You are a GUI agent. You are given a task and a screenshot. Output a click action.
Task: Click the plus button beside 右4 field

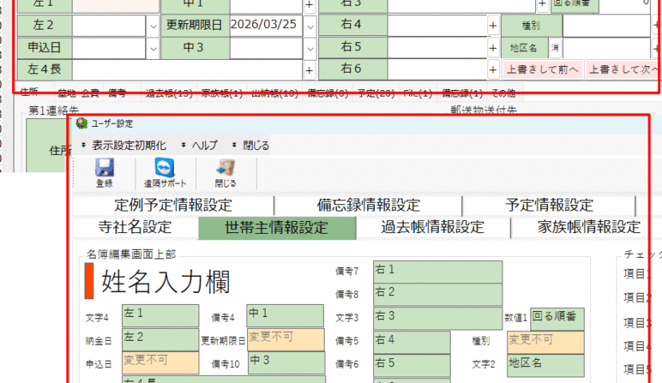493,25
